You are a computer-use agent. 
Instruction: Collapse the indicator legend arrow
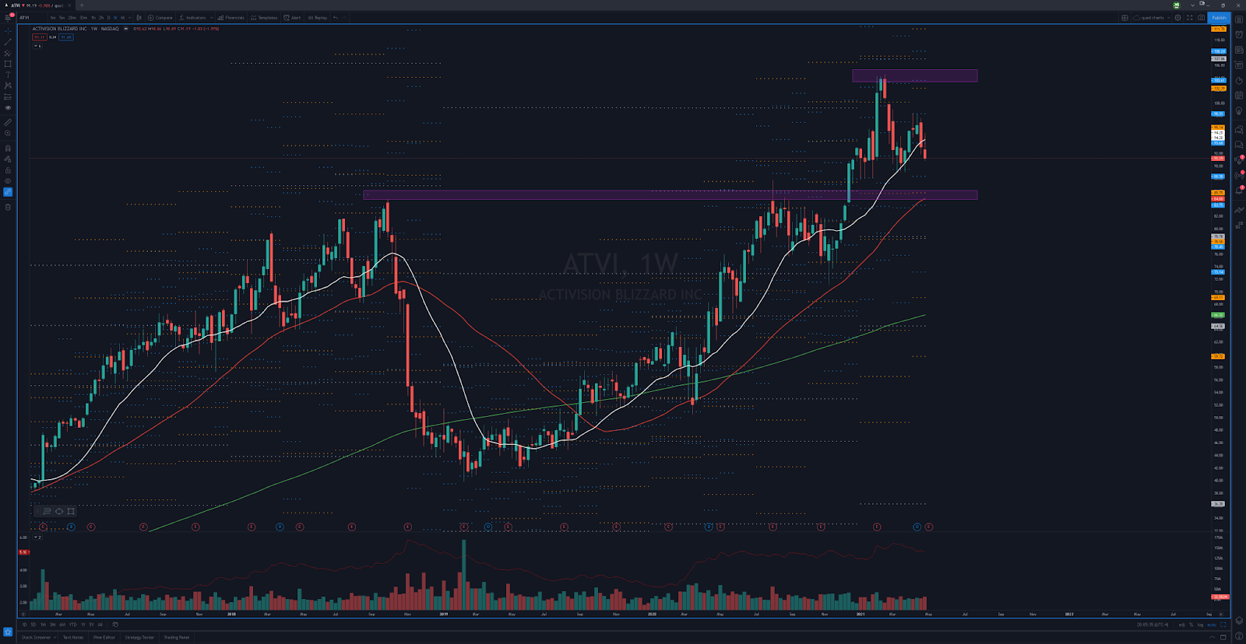(x=37, y=46)
